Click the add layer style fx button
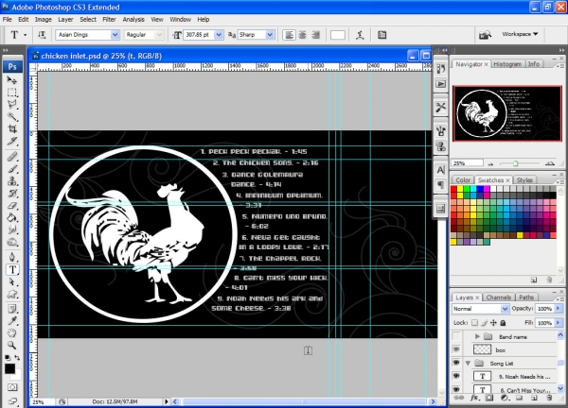Screen dimensions: 568x408 click(474, 398)
